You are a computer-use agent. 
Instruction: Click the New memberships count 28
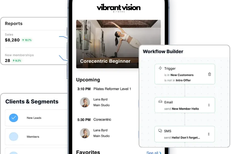coord(8,61)
